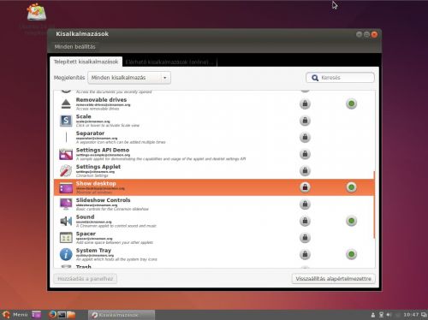Click lock icon in Sound row
This screenshot has height=320, width=428.
pyautogui.click(x=305, y=221)
